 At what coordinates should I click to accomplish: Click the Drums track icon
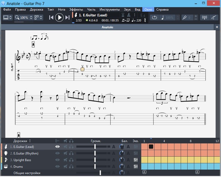pos(6,167)
